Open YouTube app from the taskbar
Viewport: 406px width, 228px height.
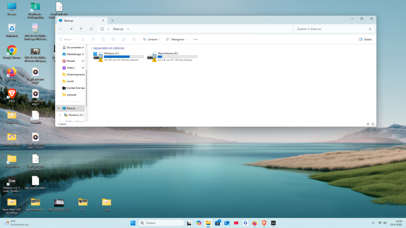(236, 223)
